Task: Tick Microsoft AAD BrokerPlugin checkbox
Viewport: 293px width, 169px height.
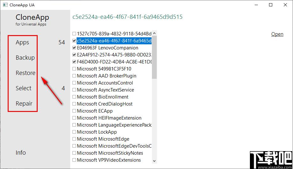Action: pos(74,76)
